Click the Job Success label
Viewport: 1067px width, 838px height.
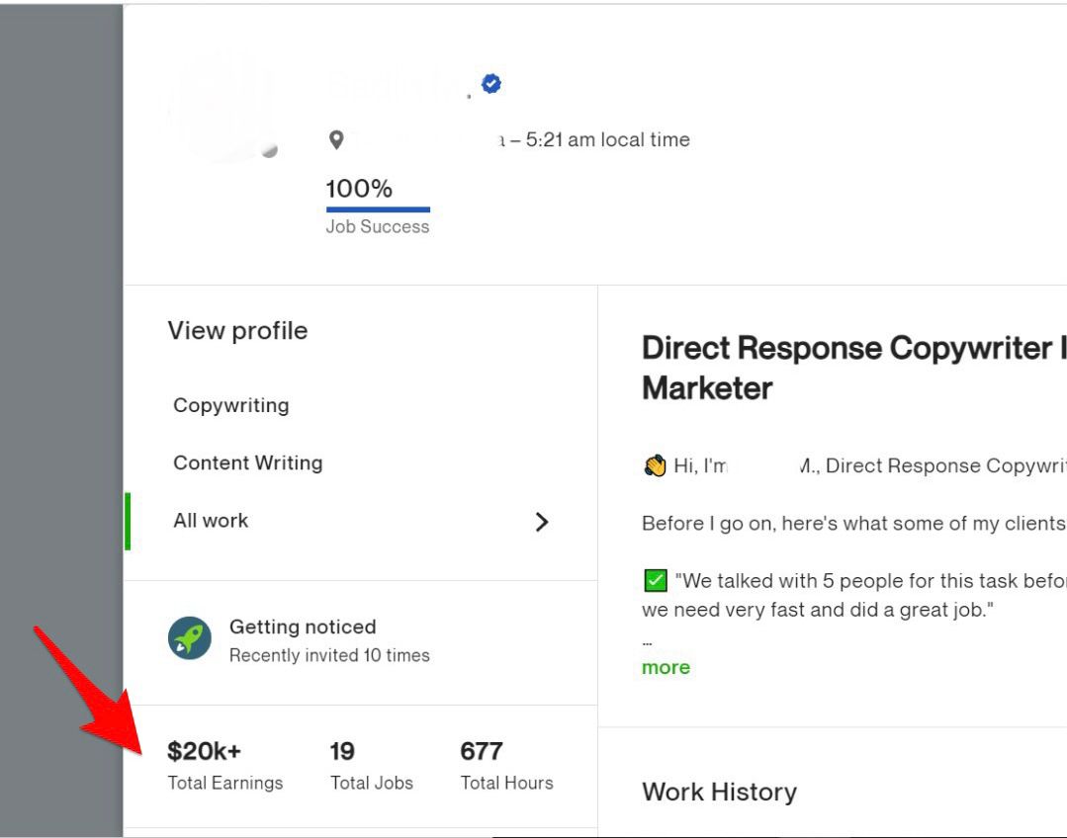(378, 226)
